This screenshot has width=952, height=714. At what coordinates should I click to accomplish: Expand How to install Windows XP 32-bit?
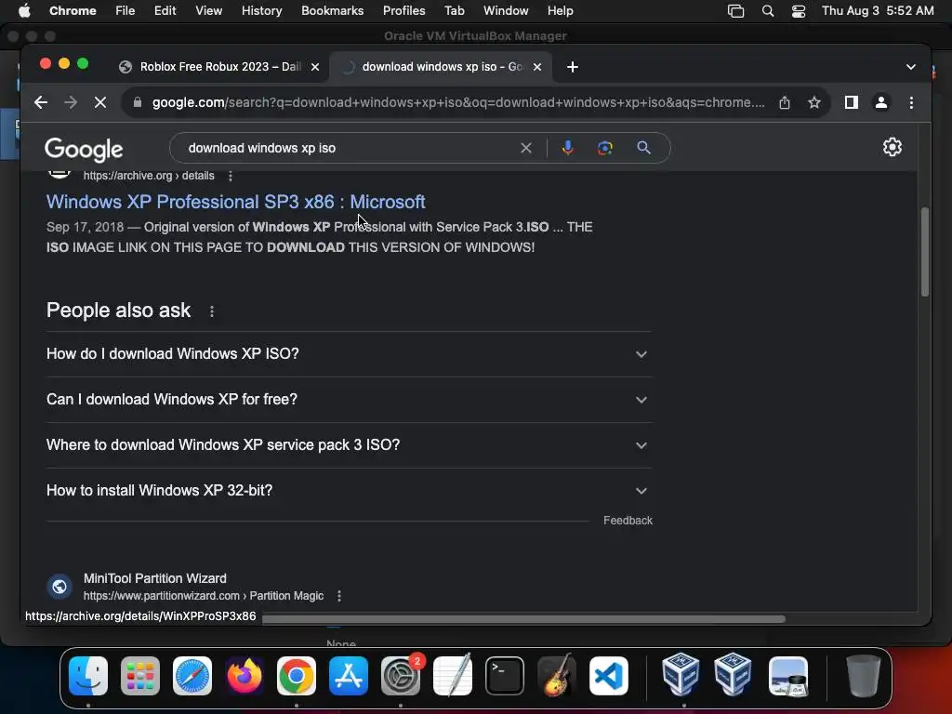pos(349,491)
